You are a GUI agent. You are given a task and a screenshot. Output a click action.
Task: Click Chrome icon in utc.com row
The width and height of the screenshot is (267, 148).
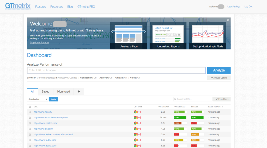coord(135,129)
